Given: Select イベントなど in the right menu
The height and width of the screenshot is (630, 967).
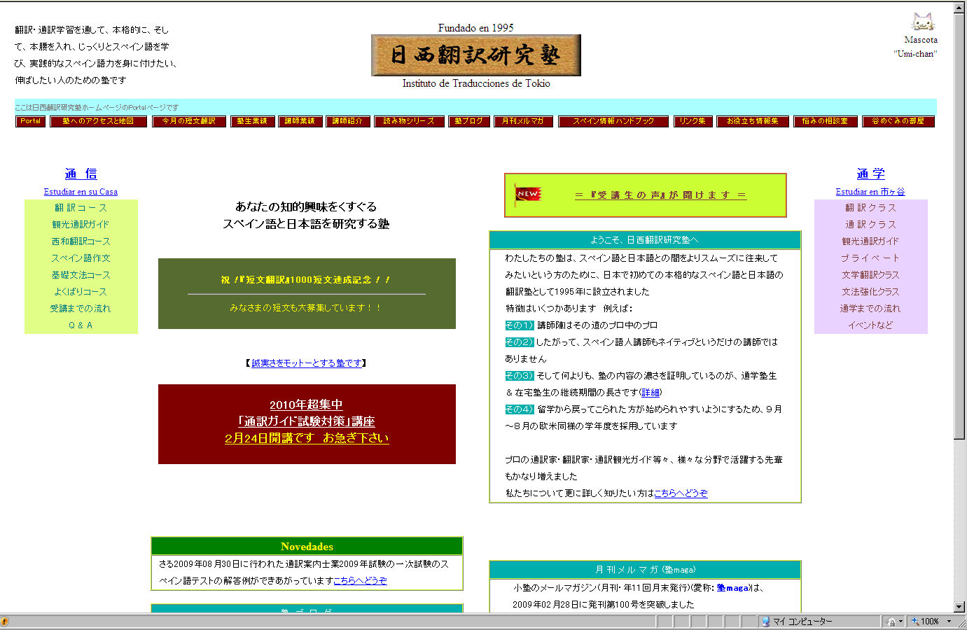Looking at the screenshot, I should 870,325.
